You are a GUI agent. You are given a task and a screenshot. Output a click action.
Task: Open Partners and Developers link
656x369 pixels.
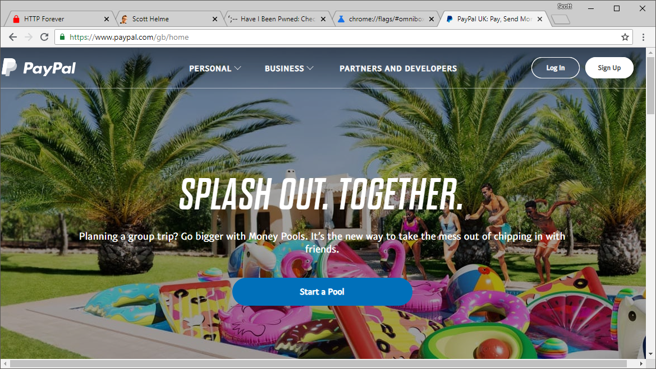click(398, 68)
